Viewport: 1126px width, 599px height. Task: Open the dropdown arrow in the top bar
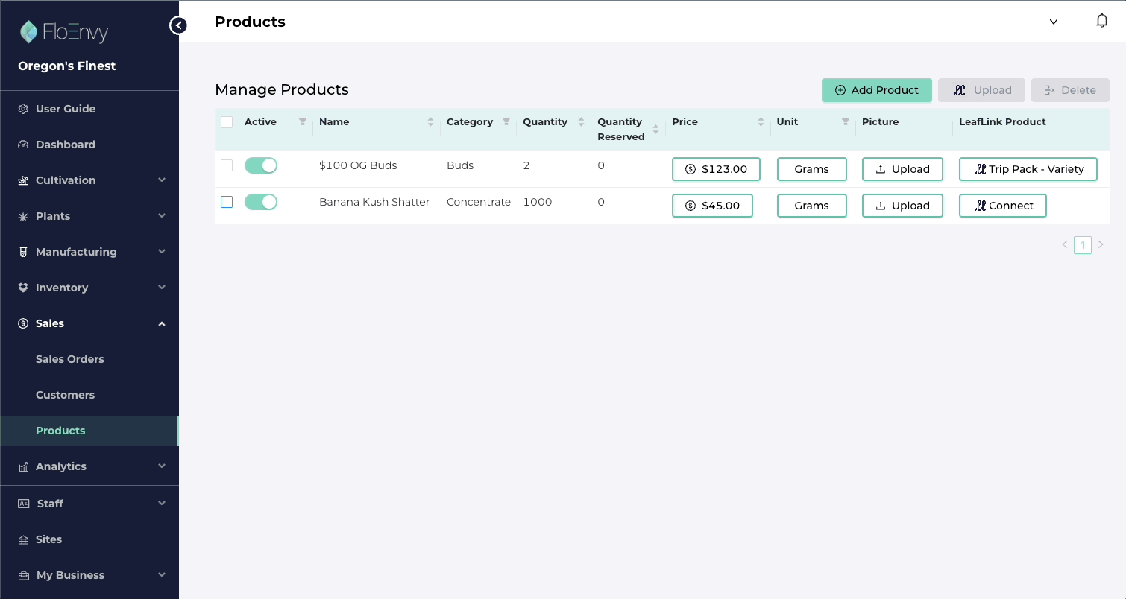pyautogui.click(x=1054, y=21)
